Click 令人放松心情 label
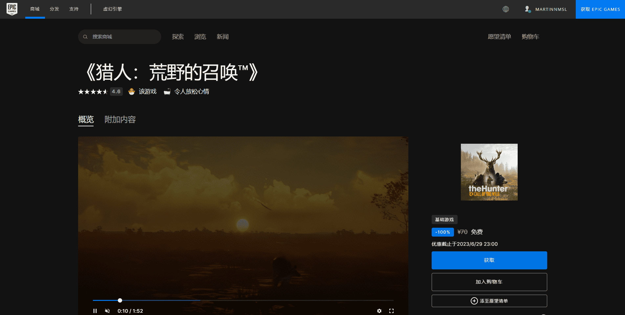The image size is (625, 315). coord(192,92)
